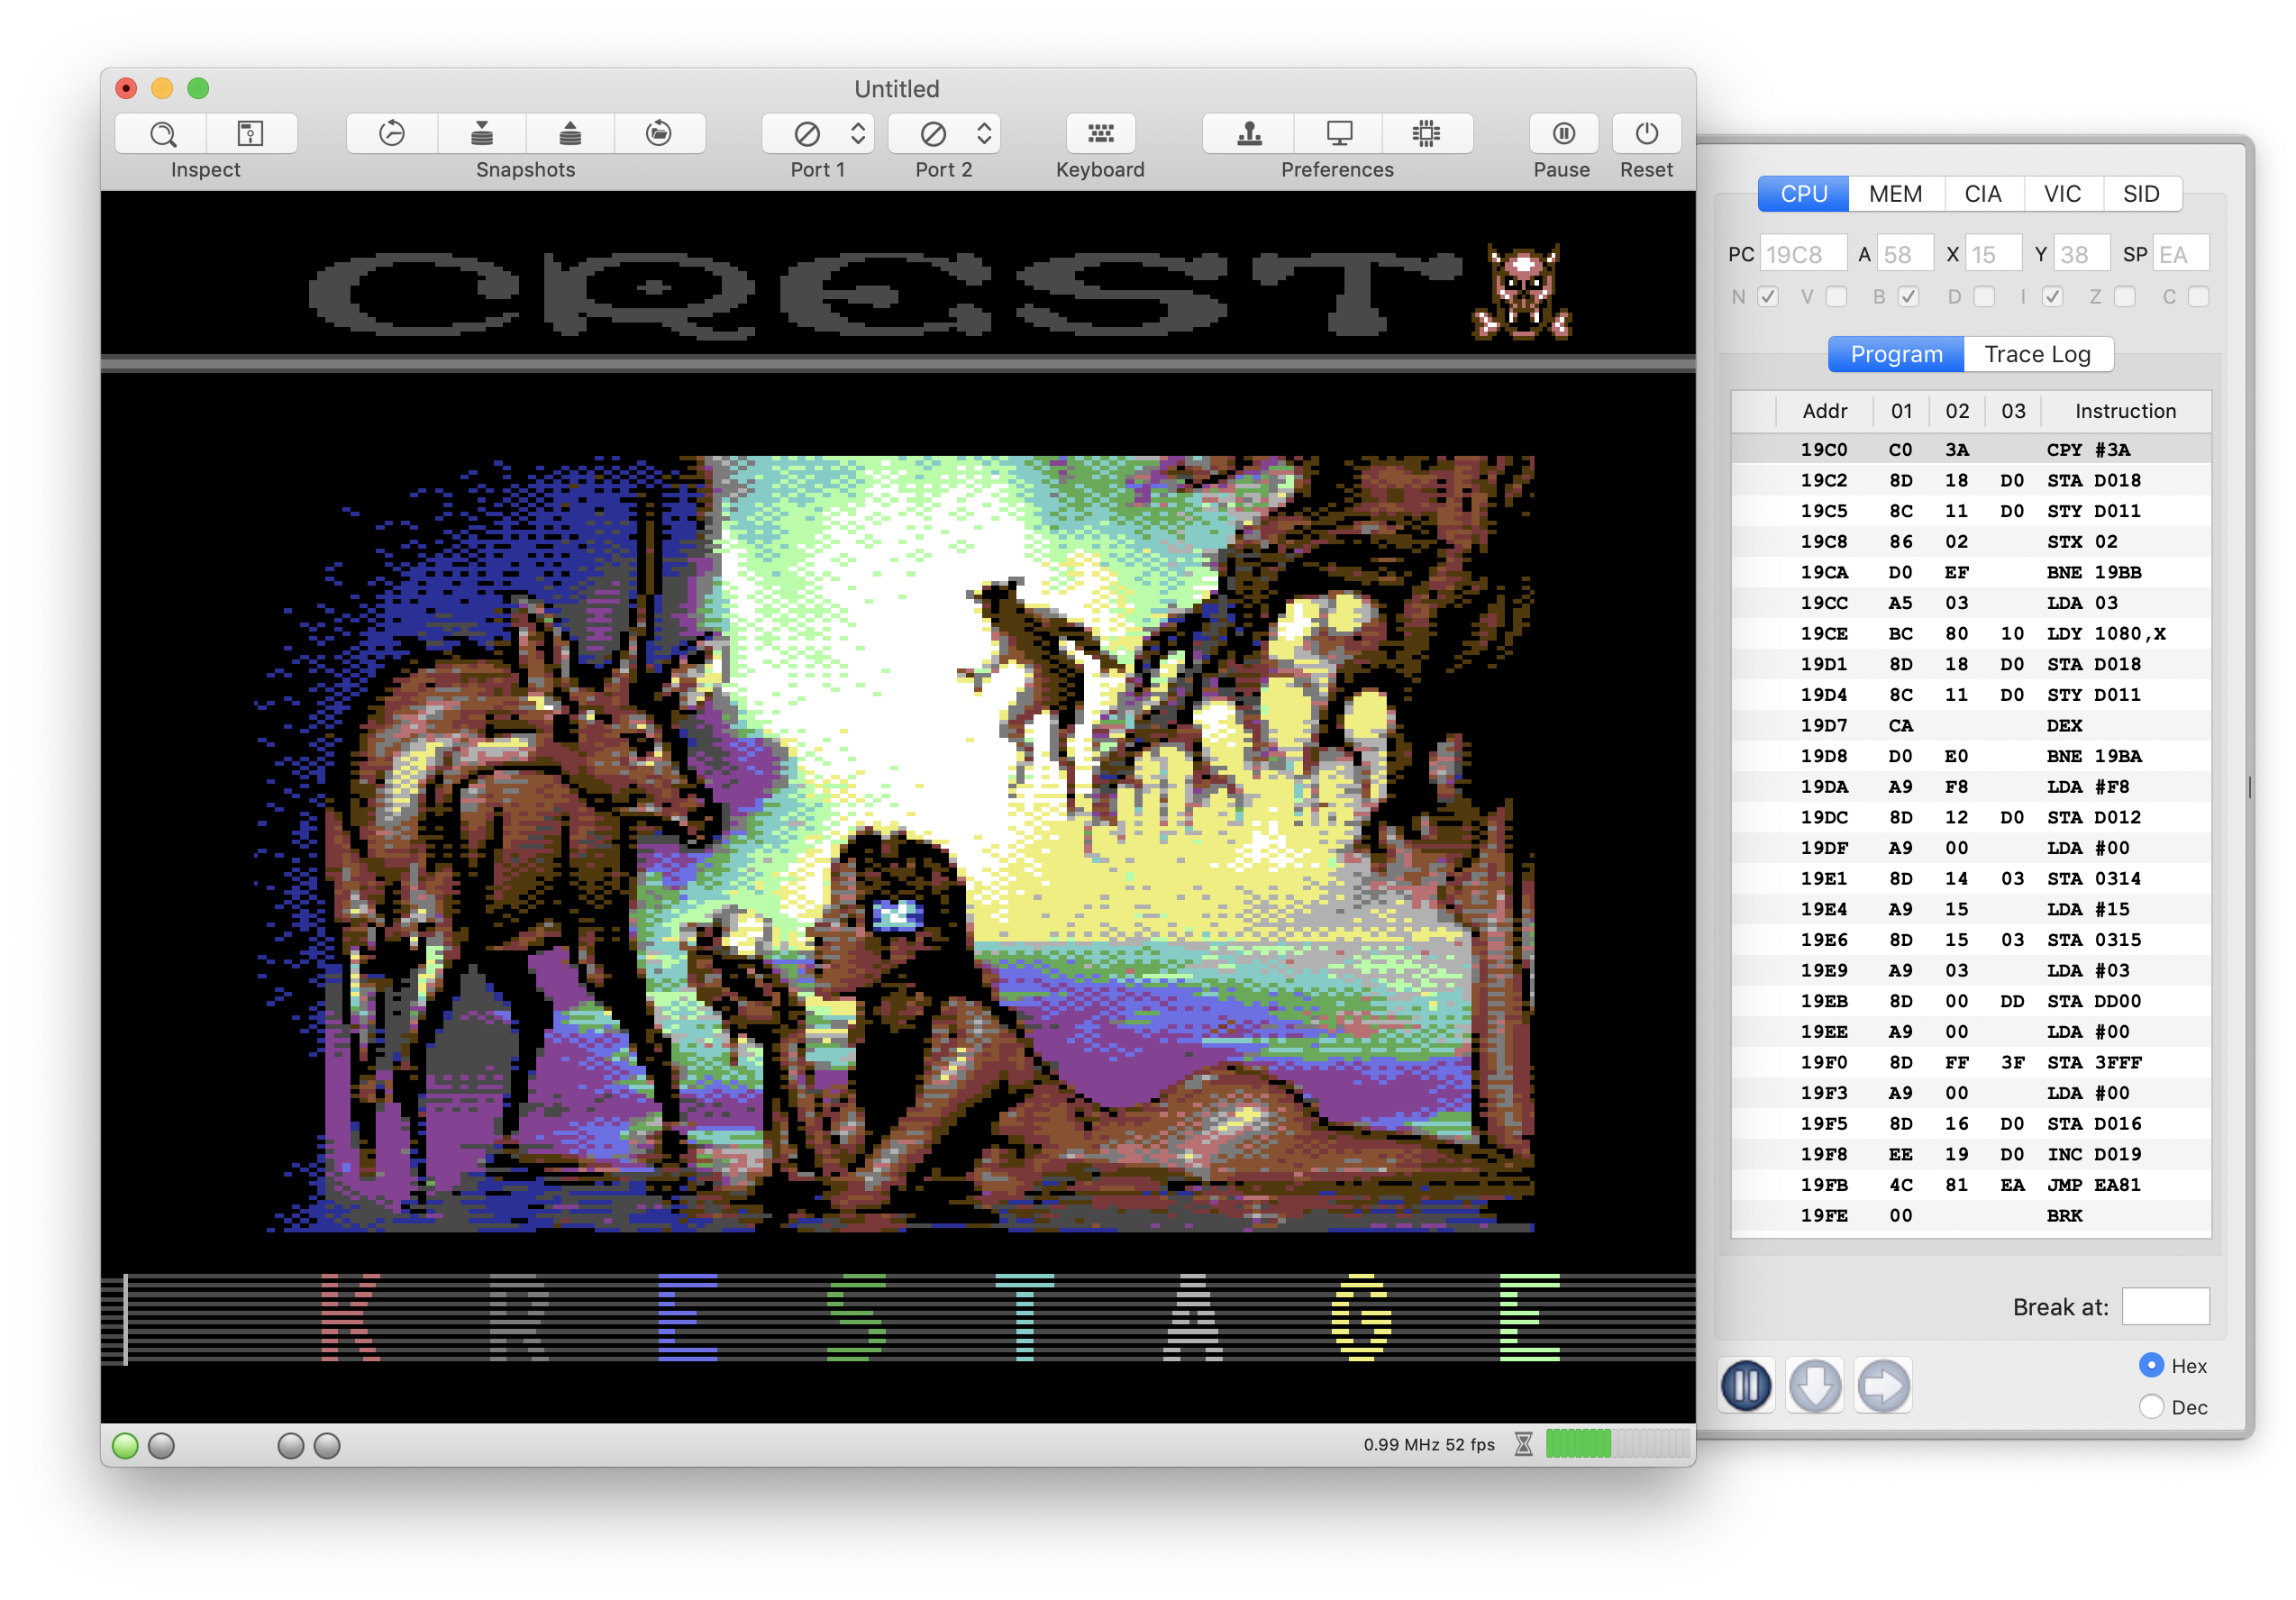Click the green speed level meter

1617,1444
